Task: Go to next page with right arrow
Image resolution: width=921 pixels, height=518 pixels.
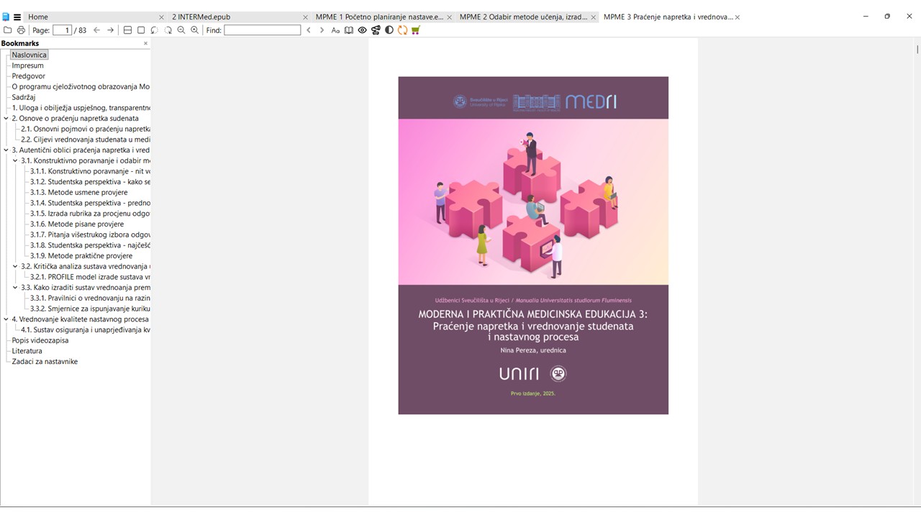Action: pyautogui.click(x=110, y=30)
